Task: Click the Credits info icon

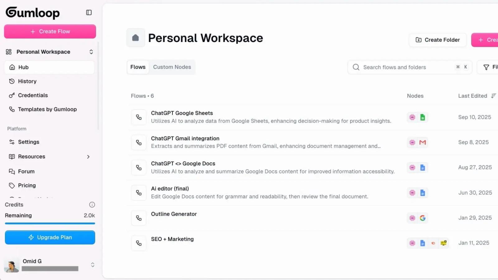Action: click(92, 205)
